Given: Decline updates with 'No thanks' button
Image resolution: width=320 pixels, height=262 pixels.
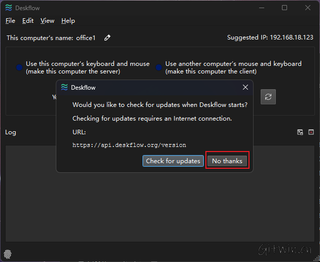Looking at the screenshot, I should pos(227,161).
